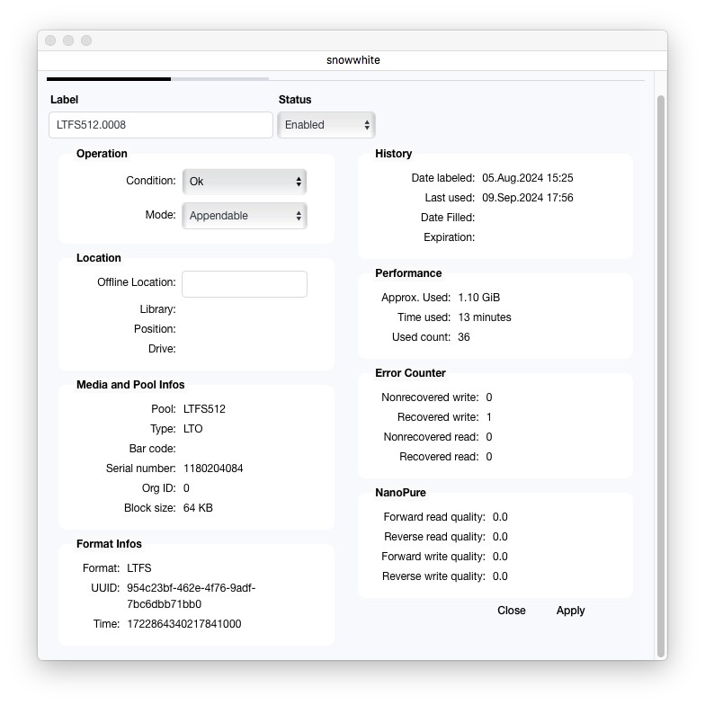Expand the Condition dropdown showing Ok
This screenshot has height=705, width=705.
click(x=243, y=182)
